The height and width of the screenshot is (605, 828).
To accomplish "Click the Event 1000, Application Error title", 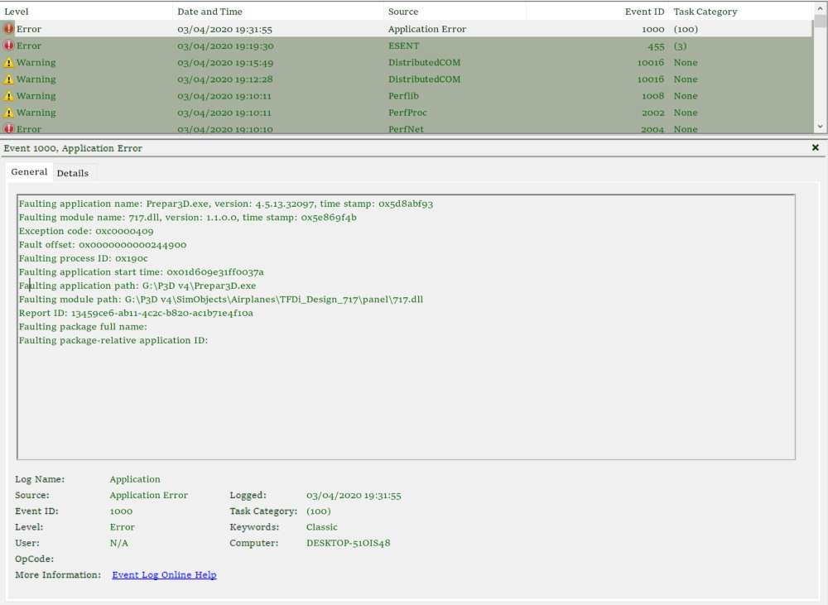I will [73, 148].
